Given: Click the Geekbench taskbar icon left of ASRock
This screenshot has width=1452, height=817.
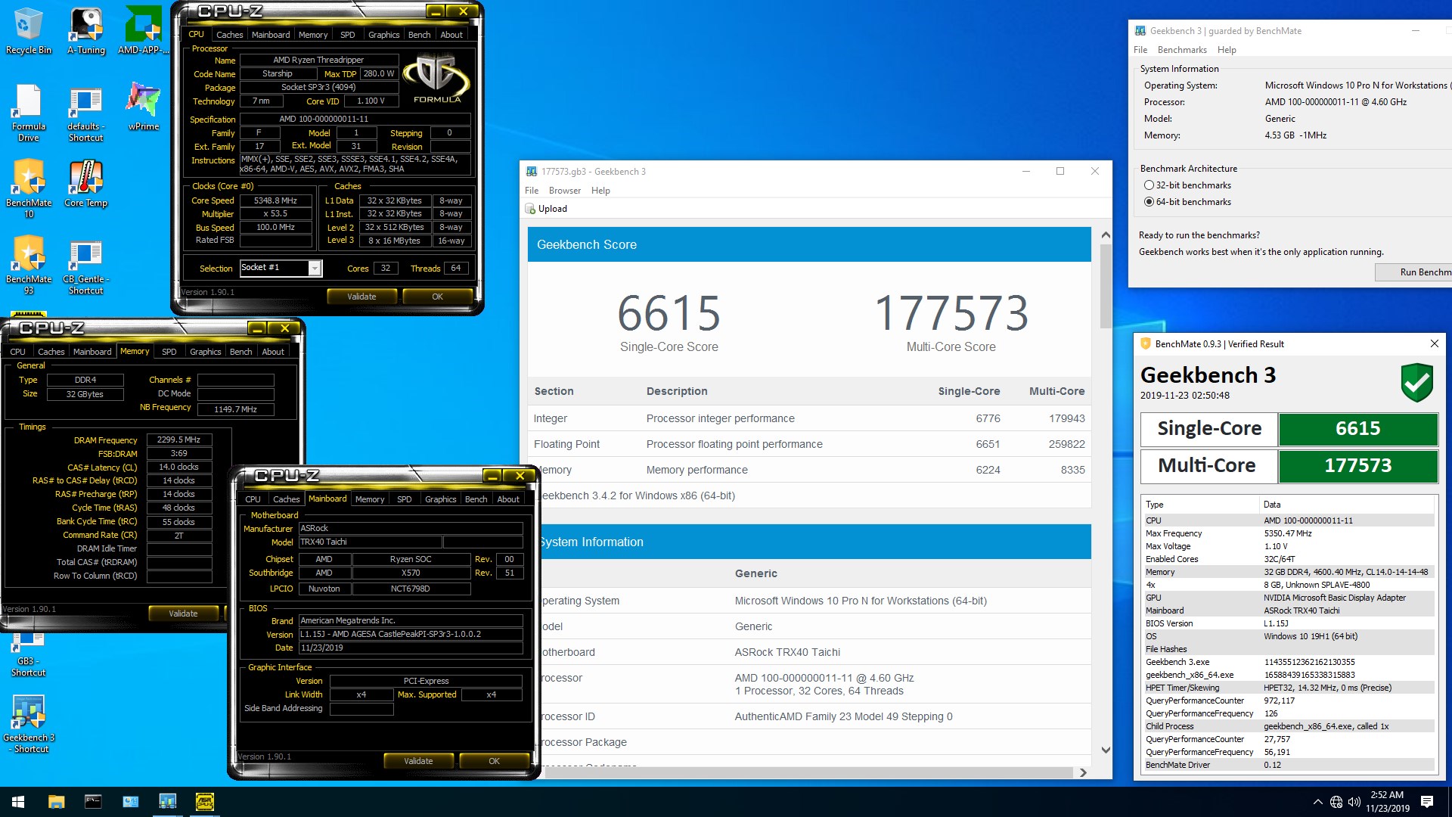Looking at the screenshot, I should [x=168, y=802].
